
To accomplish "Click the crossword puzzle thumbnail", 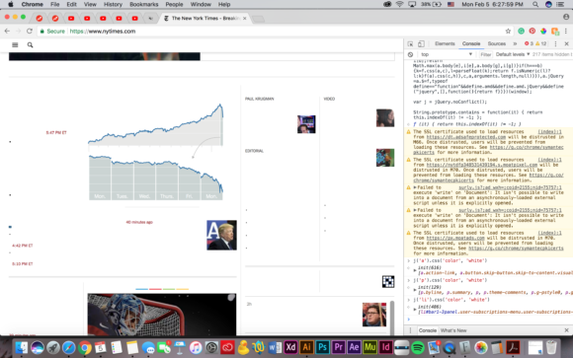I will pyautogui.click(x=388, y=281).
